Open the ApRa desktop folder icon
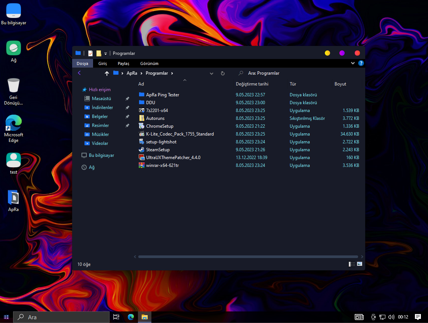 click(x=13, y=201)
